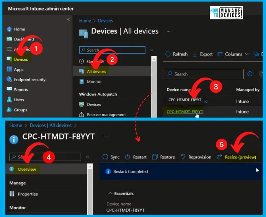Screen dimensions: 266x217
Task: Restart the Cloud PC device
Action: pos(136,157)
